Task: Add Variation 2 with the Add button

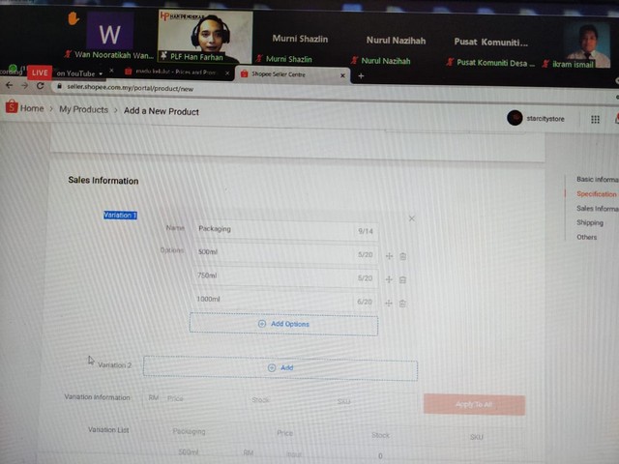Action: pos(280,368)
